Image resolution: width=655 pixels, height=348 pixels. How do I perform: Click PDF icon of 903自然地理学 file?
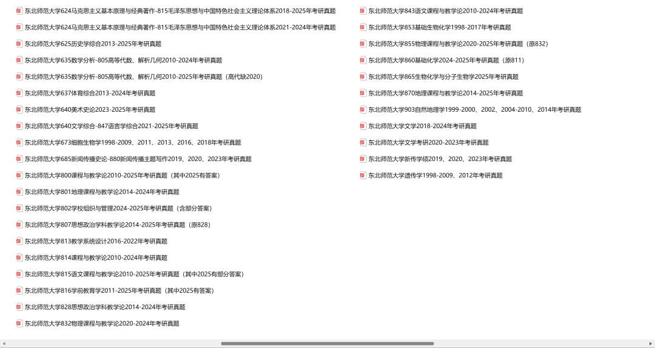(x=363, y=109)
